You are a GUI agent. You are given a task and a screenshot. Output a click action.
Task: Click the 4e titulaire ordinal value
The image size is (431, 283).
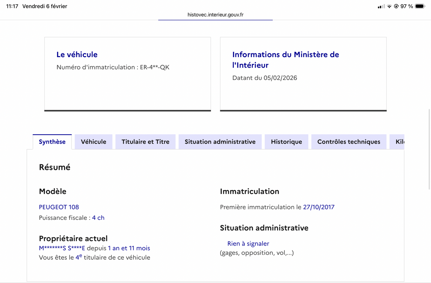click(x=79, y=257)
